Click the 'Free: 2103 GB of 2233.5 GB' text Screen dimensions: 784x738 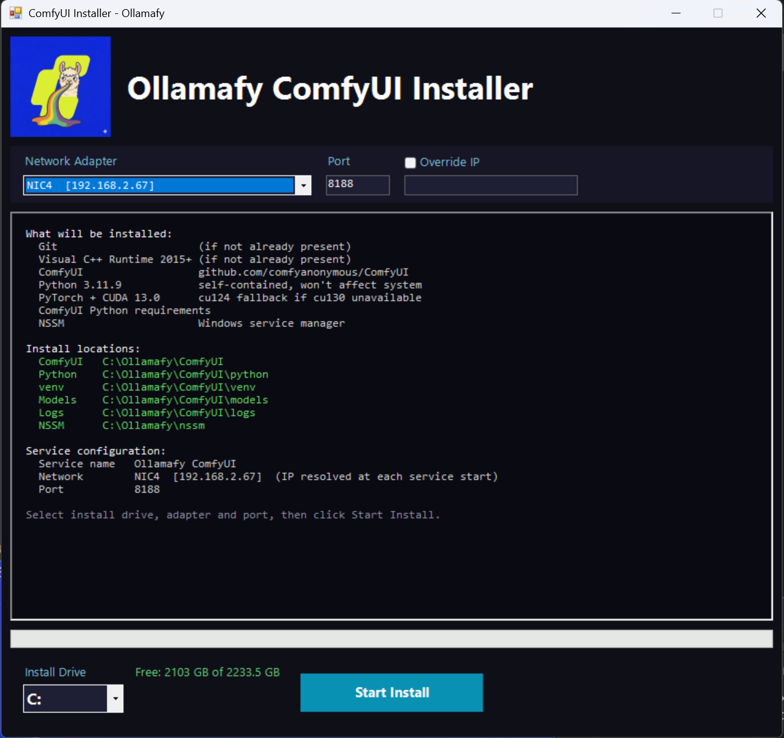207,672
